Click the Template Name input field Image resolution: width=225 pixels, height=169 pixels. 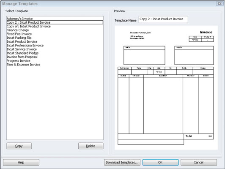163,19
